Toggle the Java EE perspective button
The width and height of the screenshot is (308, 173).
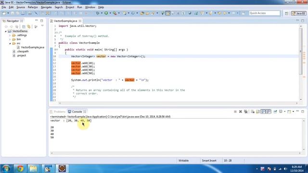pos(299,13)
